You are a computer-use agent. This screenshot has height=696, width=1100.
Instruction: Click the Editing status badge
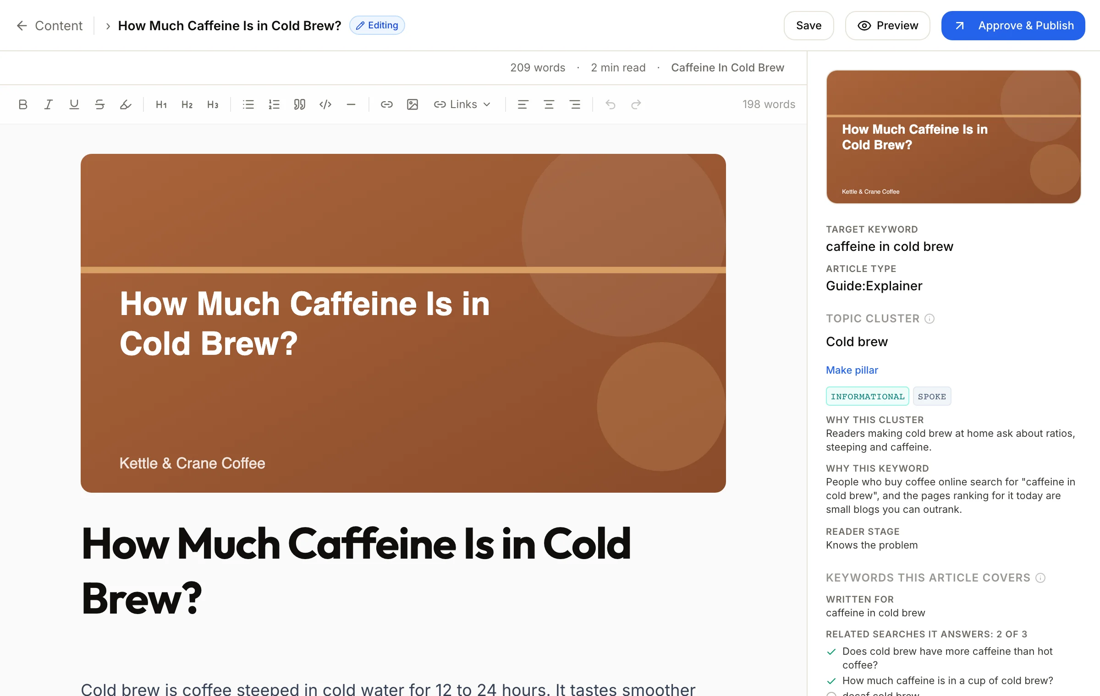(377, 25)
